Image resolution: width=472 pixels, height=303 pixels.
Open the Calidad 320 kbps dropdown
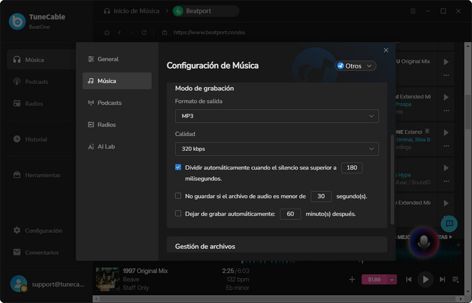(277, 149)
